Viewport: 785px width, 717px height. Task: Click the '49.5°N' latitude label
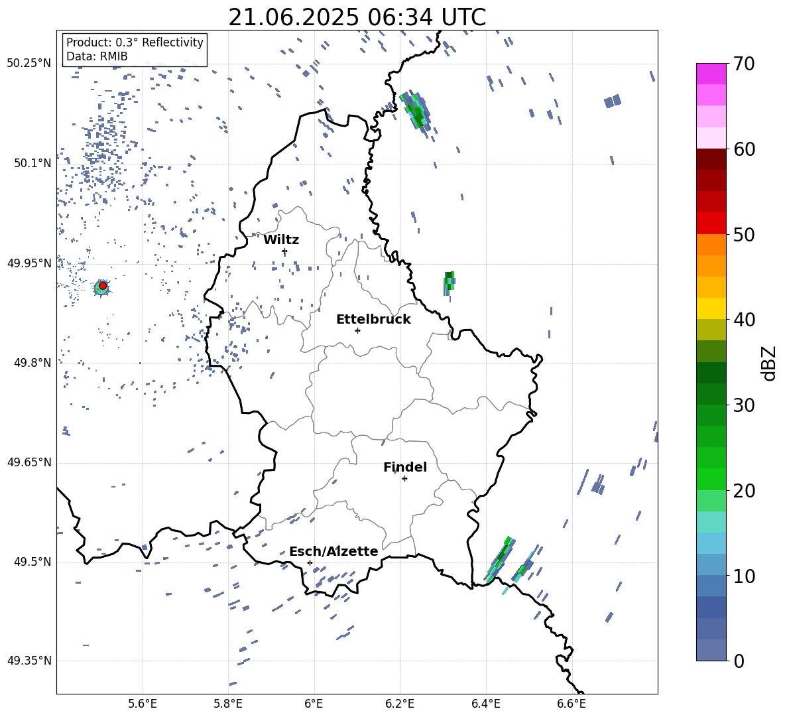point(32,562)
